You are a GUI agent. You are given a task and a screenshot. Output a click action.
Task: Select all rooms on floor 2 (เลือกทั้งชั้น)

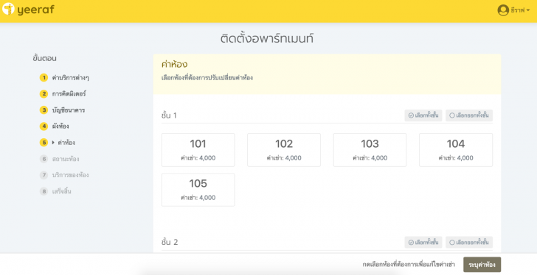coord(423,242)
